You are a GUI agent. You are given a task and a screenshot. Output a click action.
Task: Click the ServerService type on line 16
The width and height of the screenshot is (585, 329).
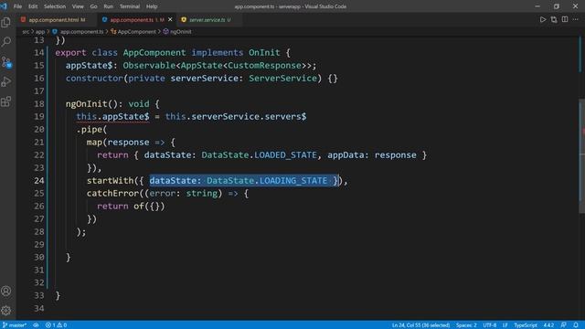[x=282, y=79]
